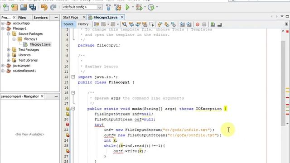The image size is (290, 163).
Task: Click the red error icon beside try
Action: point(68,125)
